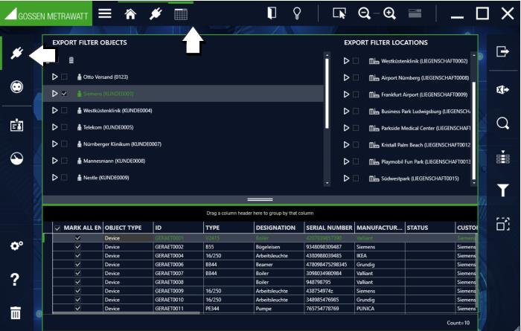
Task: Click the light bulb hint icon
Action: (x=297, y=13)
